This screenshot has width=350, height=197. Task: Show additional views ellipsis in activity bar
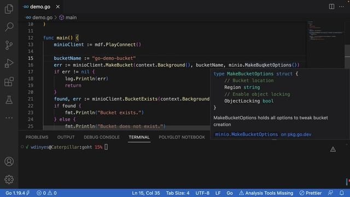coord(9,118)
